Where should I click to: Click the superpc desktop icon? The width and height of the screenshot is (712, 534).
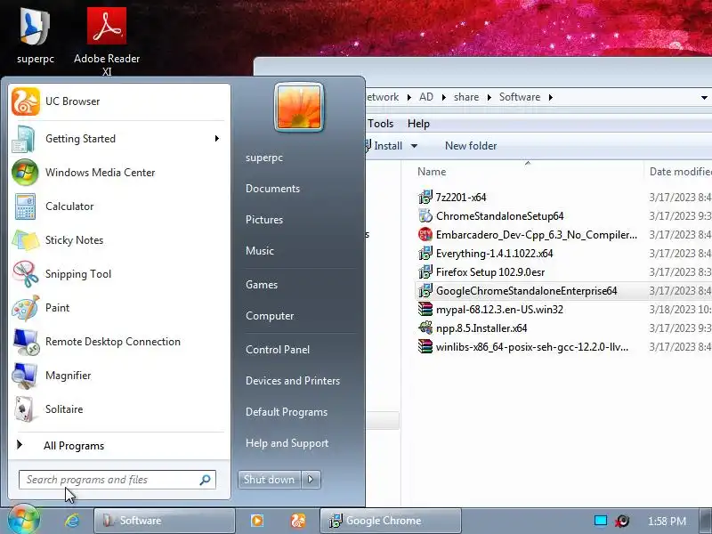coord(35,35)
